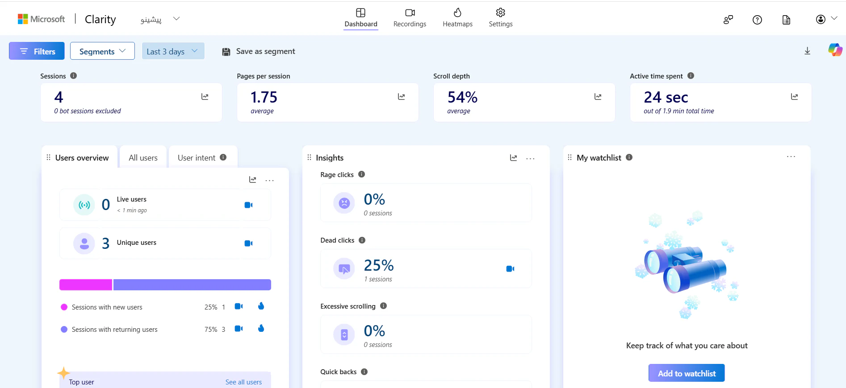Switch to the Heatmaps tab

(x=457, y=18)
